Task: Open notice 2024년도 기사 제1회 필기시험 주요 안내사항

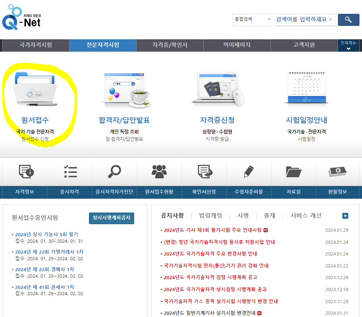Action: [x=213, y=230]
